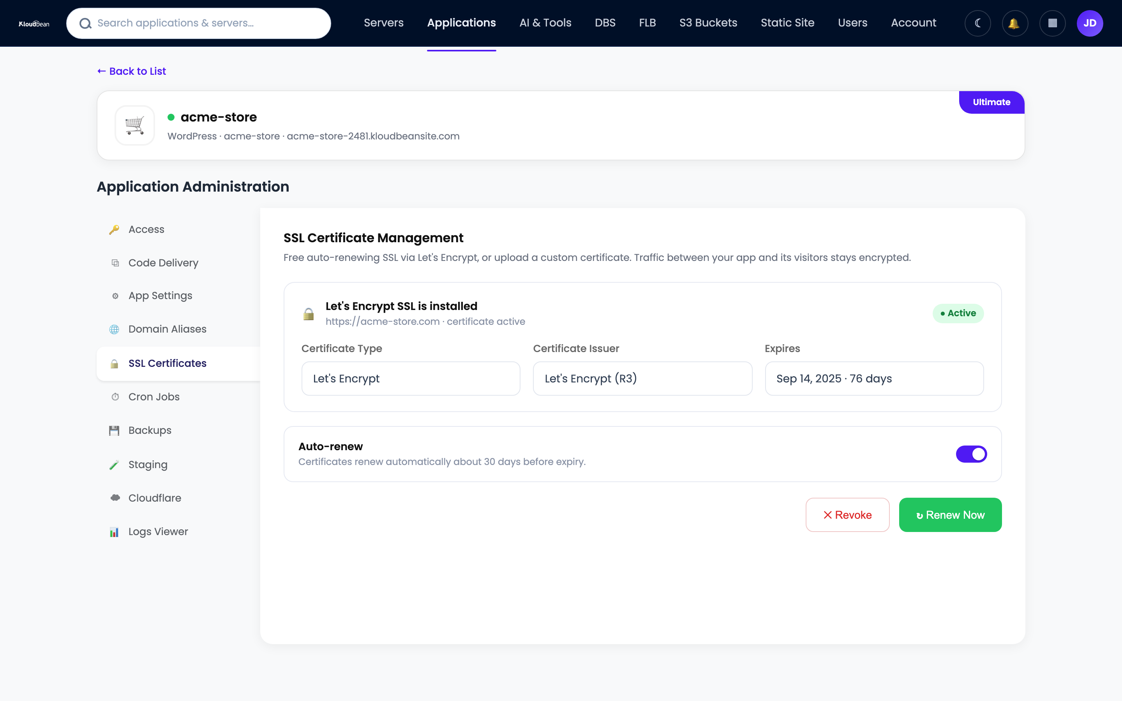The width and height of the screenshot is (1122, 701).
Task: Open Backups section
Action: click(x=150, y=430)
